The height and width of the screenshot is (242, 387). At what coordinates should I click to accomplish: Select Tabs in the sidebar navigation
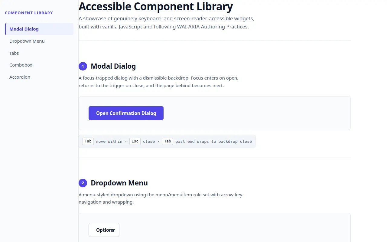point(39,53)
